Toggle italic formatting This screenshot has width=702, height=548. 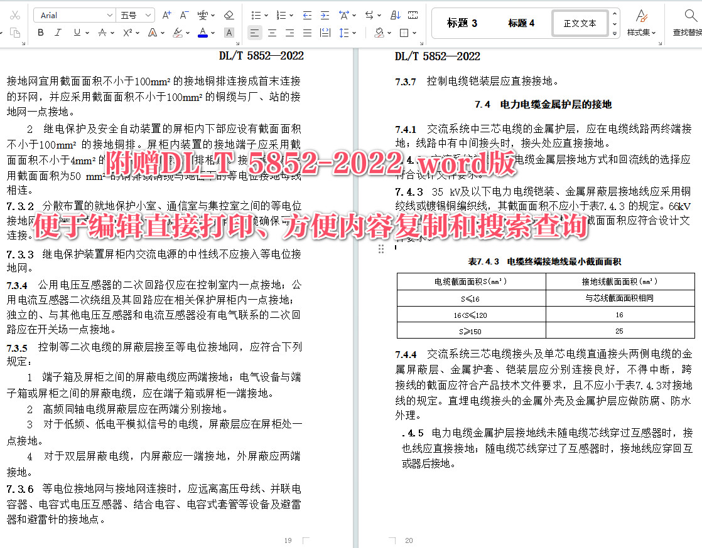57,33
